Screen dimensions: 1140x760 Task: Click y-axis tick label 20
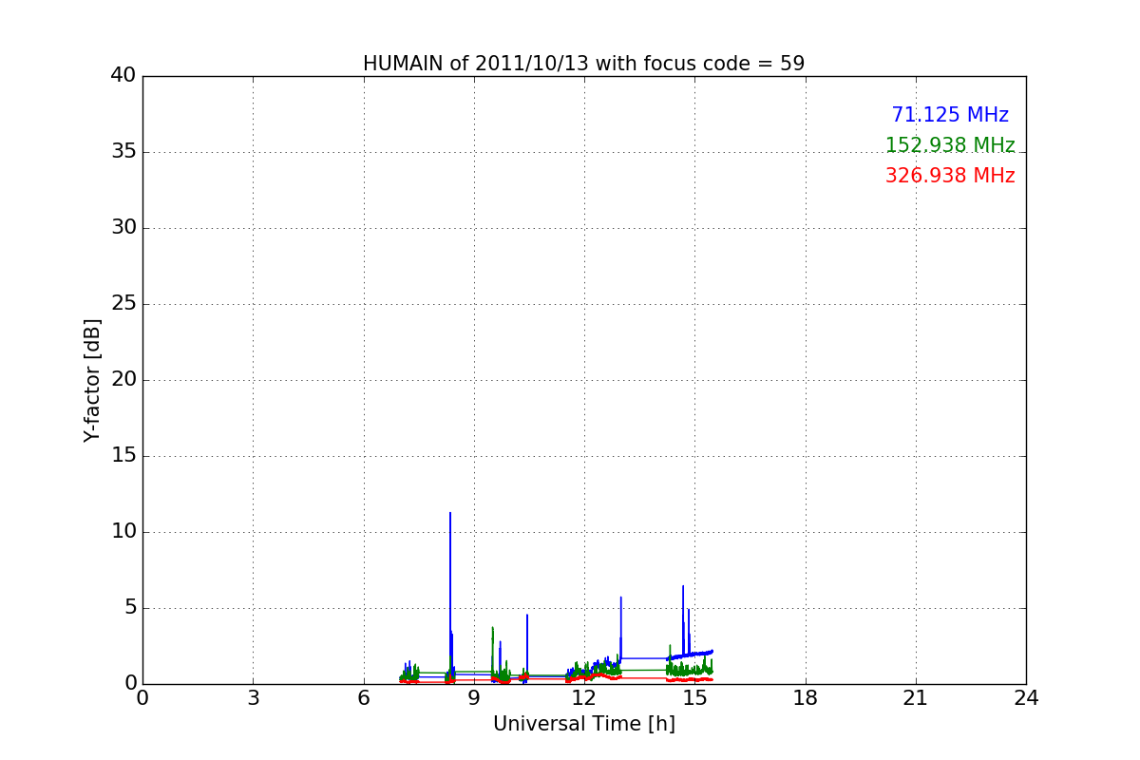coord(123,380)
